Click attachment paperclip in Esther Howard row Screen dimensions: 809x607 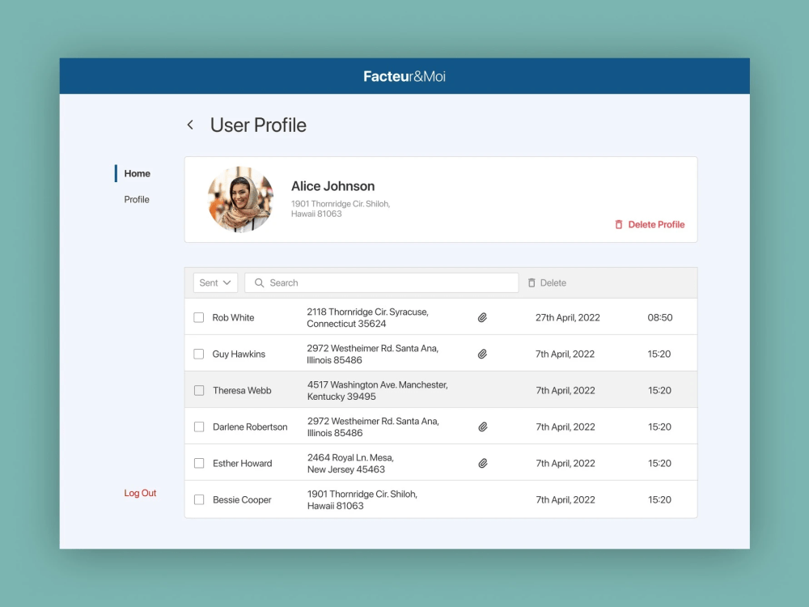pyautogui.click(x=483, y=464)
